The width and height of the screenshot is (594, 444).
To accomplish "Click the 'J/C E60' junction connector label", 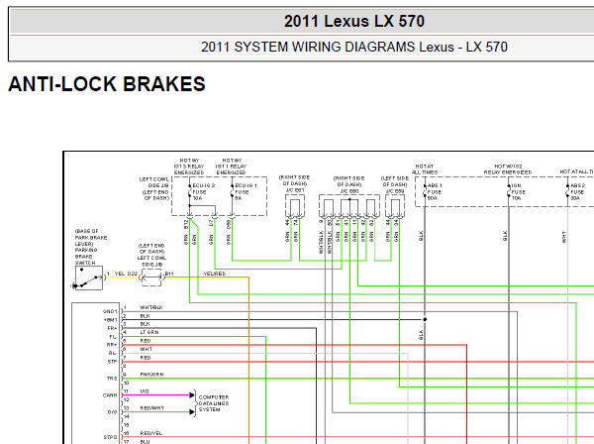I will pyautogui.click(x=349, y=191).
